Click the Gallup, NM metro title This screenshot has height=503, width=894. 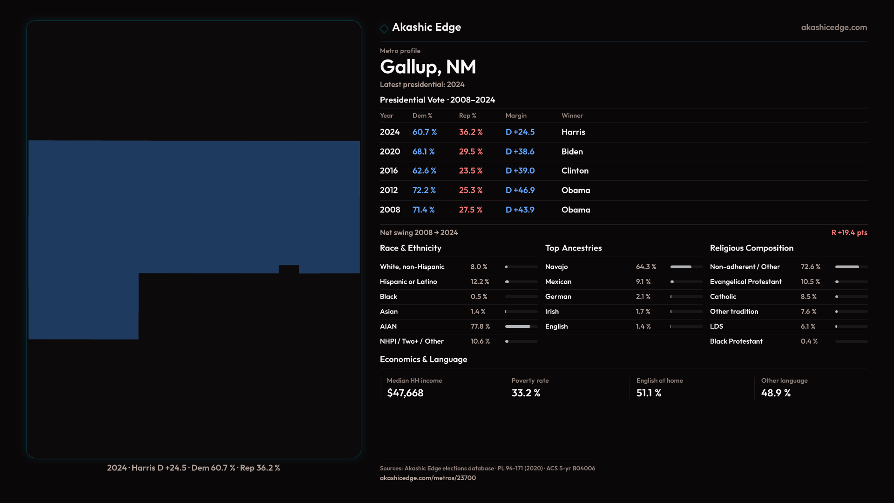pos(427,67)
